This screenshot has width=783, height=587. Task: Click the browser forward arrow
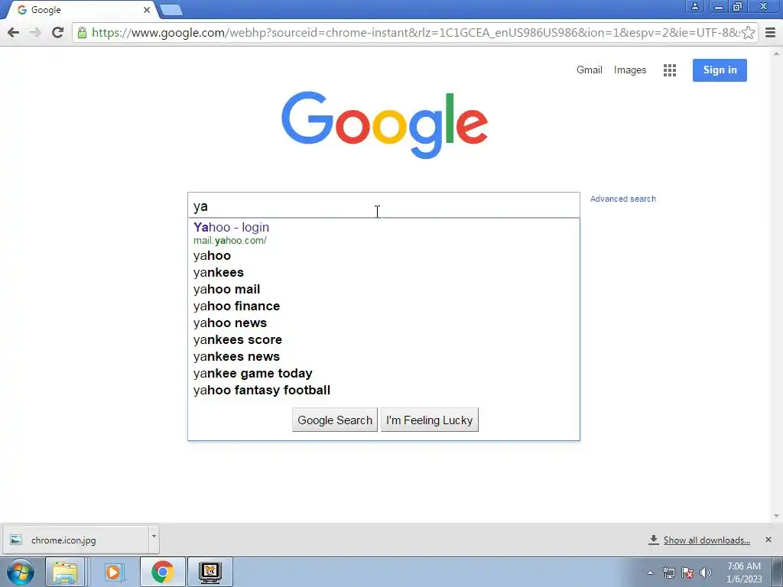[x=35, y=33]
